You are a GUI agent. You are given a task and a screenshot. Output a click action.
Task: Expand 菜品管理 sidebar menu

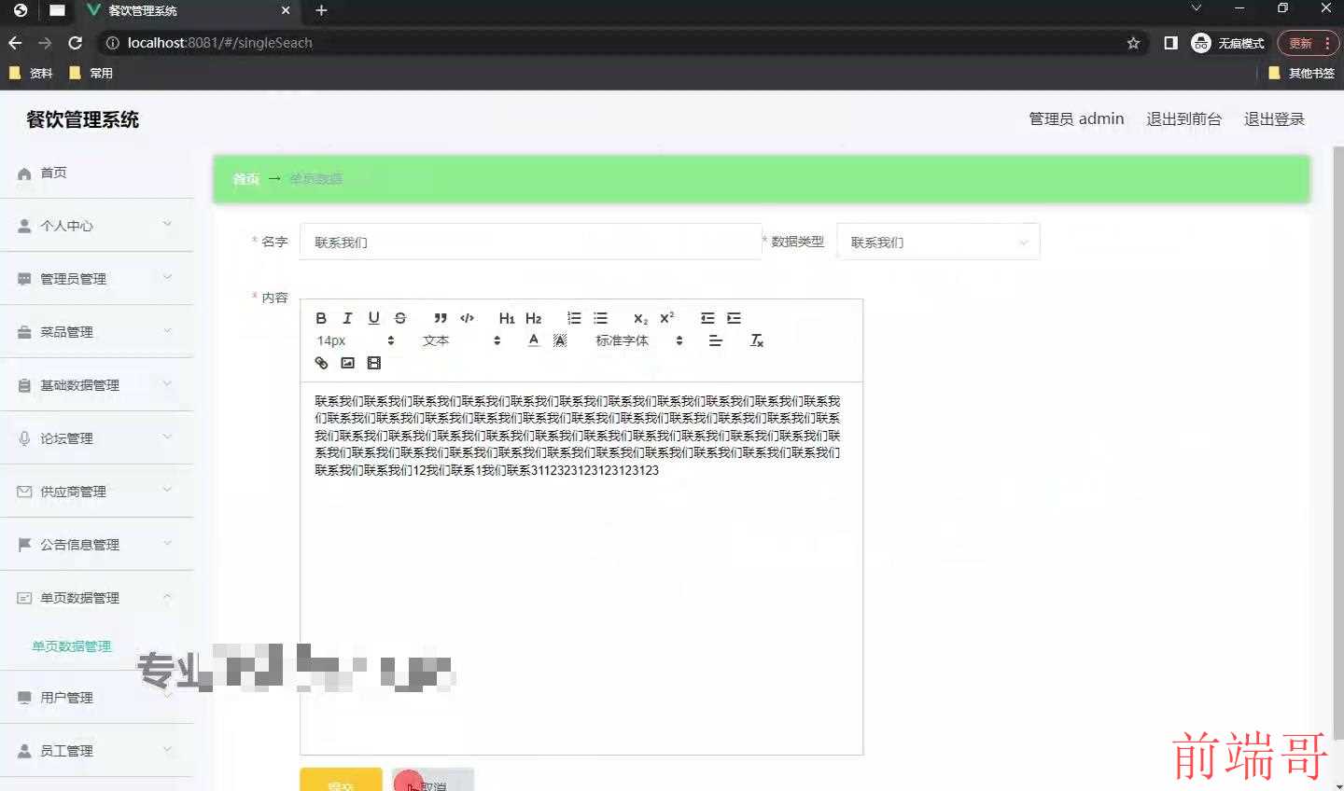coord(97,332)
